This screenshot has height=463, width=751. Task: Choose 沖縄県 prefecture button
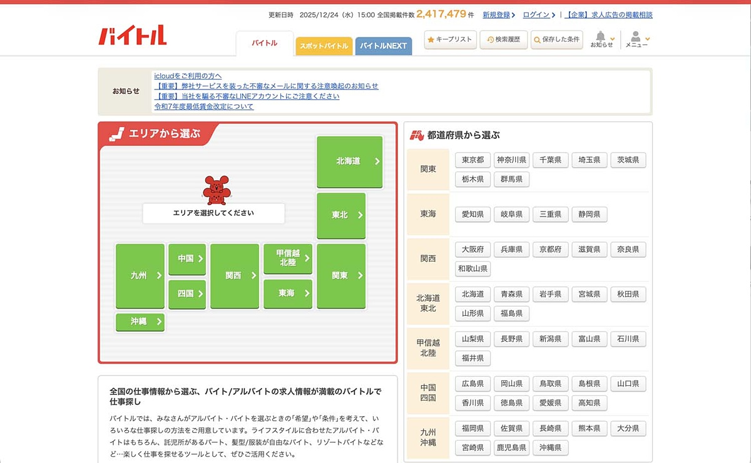click(550, 448)
